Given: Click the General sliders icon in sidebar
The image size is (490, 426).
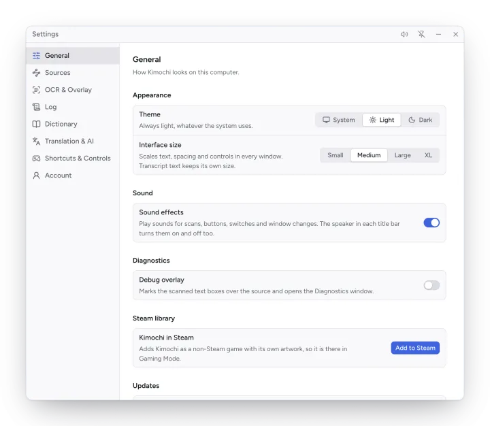Looking at the screenshot, I should (x=36, y=56).
